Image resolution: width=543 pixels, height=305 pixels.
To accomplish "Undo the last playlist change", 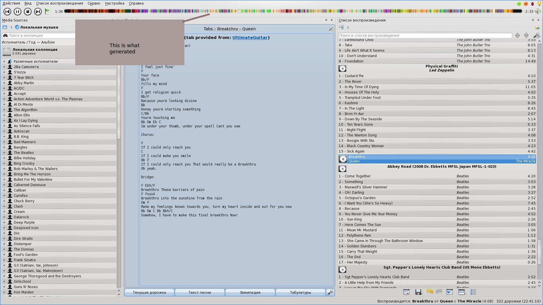I will coord(430,292).
